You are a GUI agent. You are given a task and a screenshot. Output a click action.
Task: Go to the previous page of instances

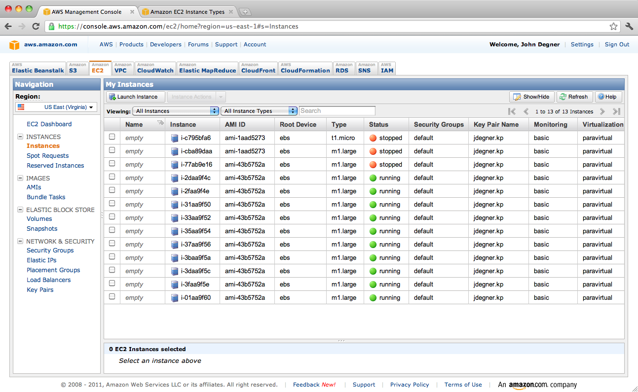click(x=526, y=111)
